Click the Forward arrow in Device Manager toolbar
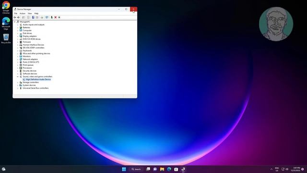Viewport: 307px width, 173px height. [18, 17]
